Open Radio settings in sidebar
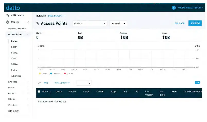207x122 pixels. [14, 70]
